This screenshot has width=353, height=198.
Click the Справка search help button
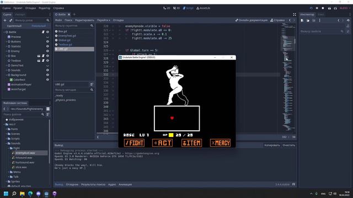point(277,20)
